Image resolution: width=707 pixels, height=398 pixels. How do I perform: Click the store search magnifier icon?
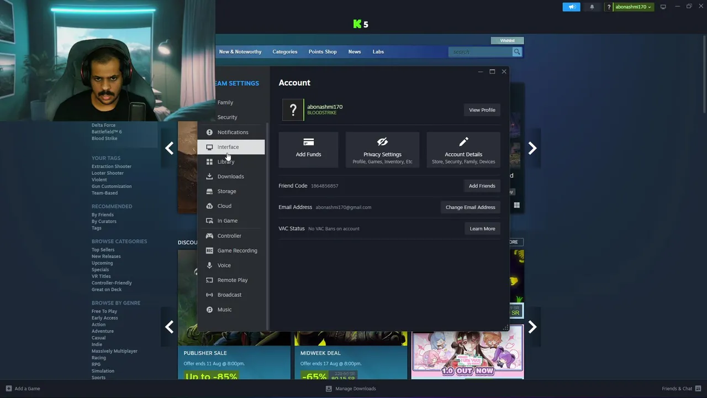pos(517,51)
